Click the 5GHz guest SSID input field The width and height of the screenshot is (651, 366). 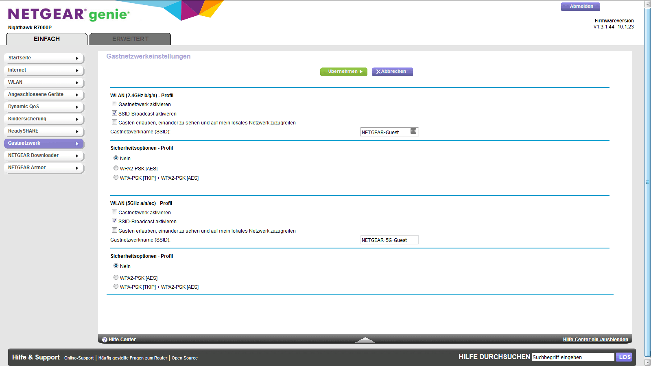point(389,240)
